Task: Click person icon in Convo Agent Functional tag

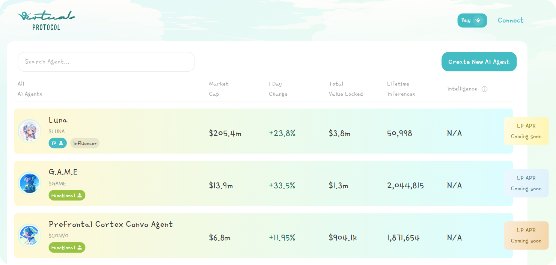Action: click(80, 247)
